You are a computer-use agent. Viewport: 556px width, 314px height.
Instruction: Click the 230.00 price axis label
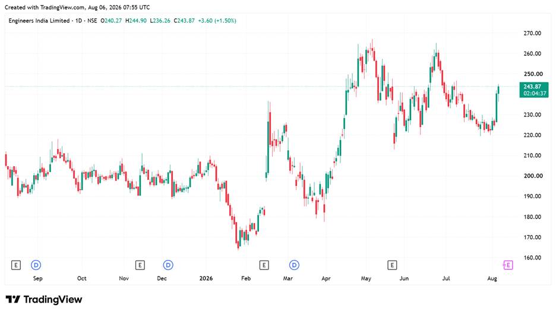(x=532, y=115)
